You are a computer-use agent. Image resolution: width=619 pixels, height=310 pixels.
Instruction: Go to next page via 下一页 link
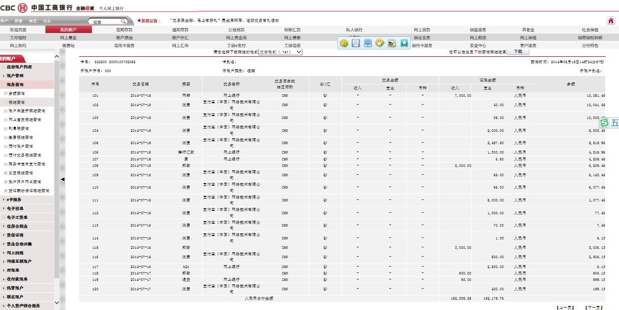[593, 307]
